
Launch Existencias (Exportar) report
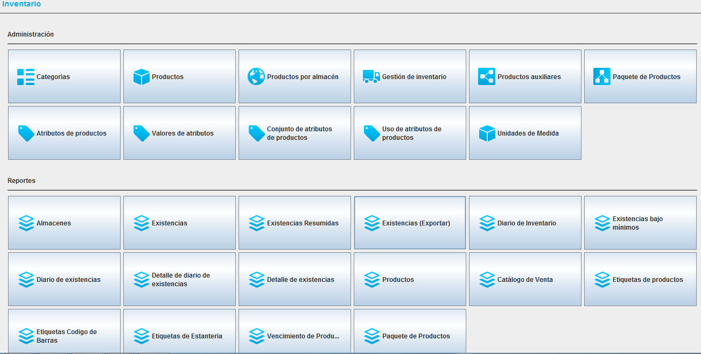pos(410,223)
